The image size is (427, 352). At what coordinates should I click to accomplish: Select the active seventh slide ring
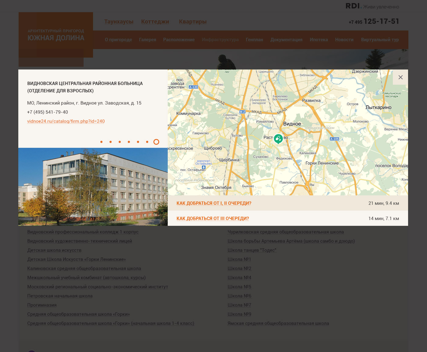[x=156, y=142]
